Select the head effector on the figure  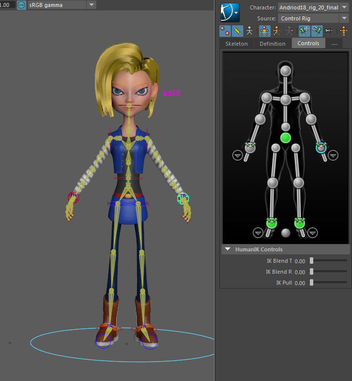coord(285,71)
